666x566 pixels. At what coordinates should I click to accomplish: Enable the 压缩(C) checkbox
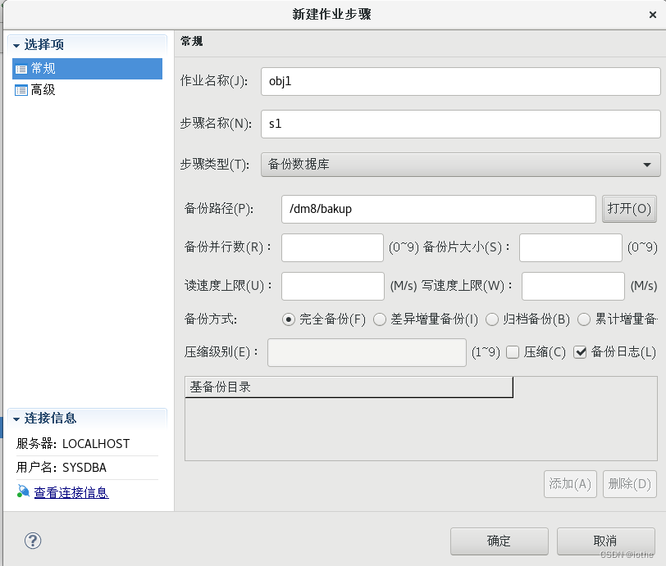coord(513,352)
